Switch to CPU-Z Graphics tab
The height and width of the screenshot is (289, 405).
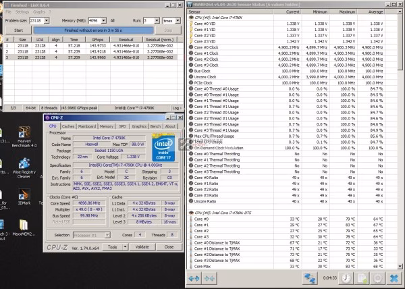click(139, 126)
